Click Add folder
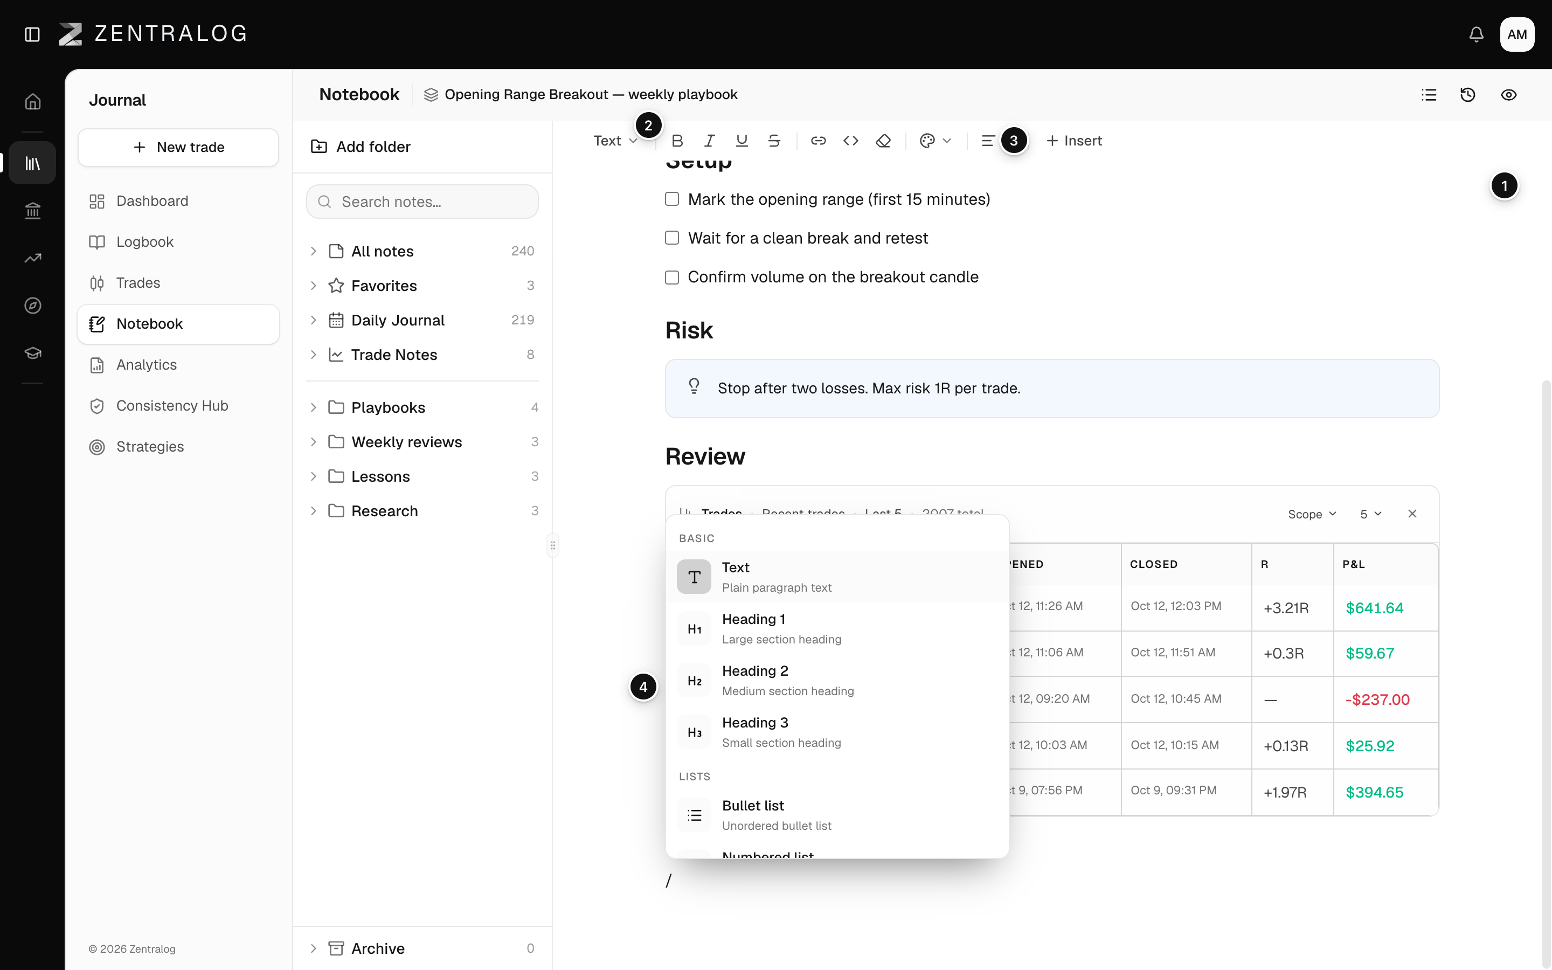 click(361, 146)
